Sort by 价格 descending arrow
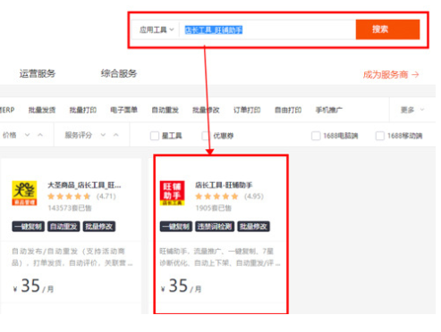 (x=27, y=135)
